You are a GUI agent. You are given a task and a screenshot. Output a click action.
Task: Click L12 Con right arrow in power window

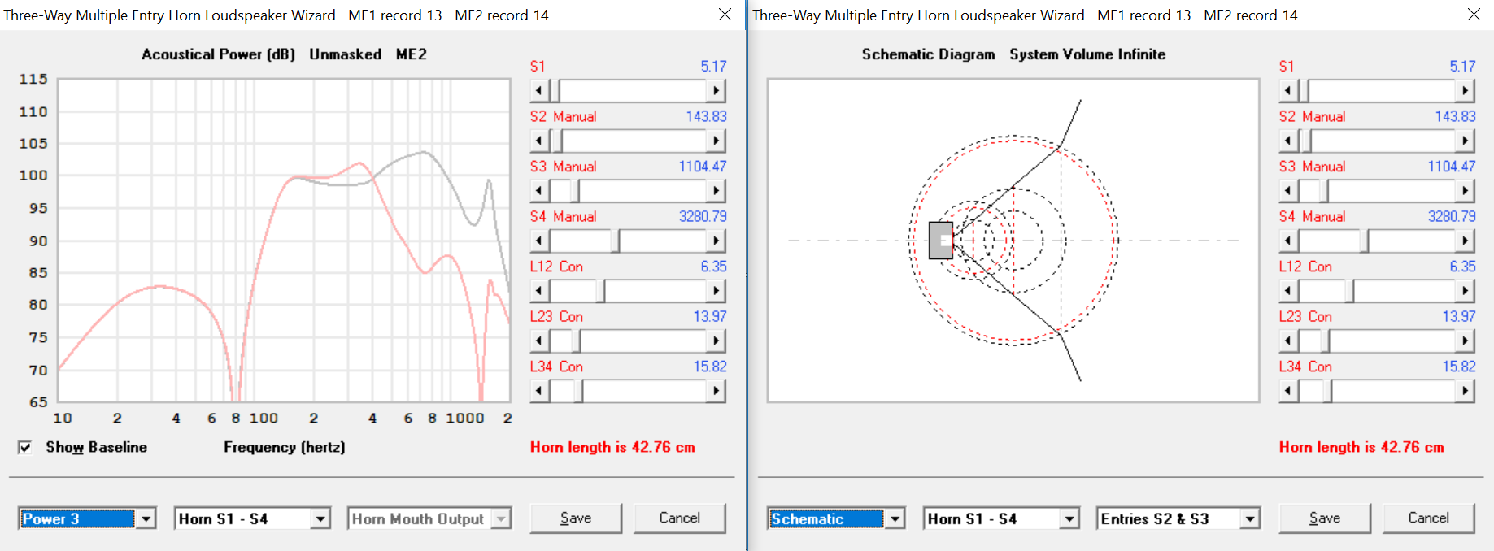716,291
